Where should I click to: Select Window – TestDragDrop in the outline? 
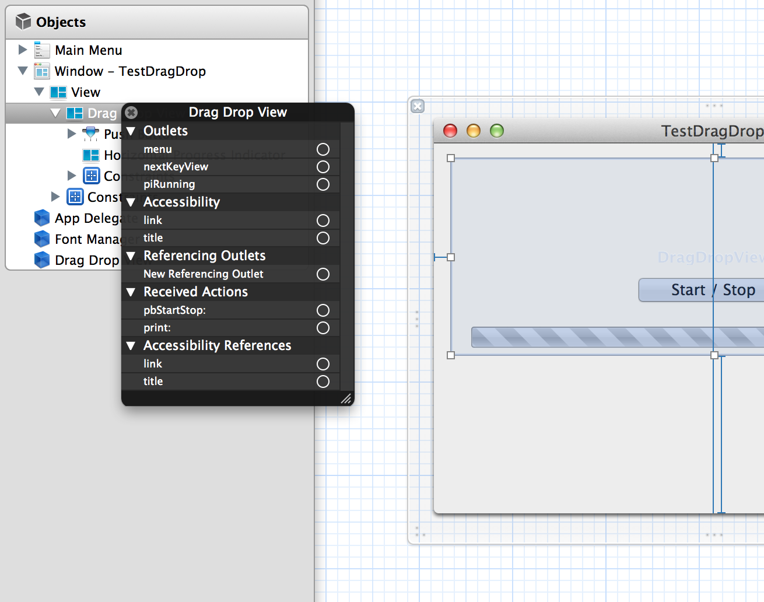157,71
